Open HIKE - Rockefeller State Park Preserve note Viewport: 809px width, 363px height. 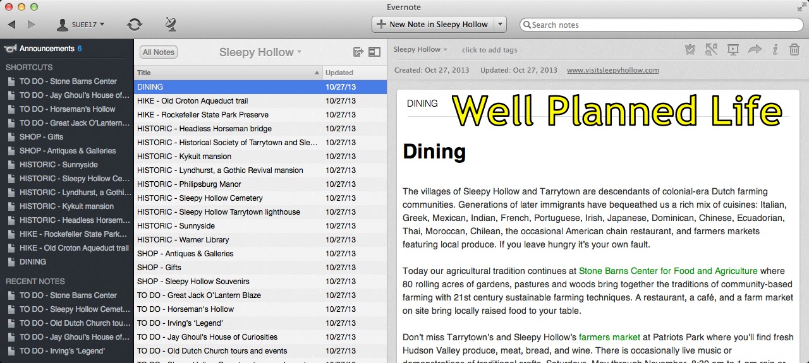[260, 115]
